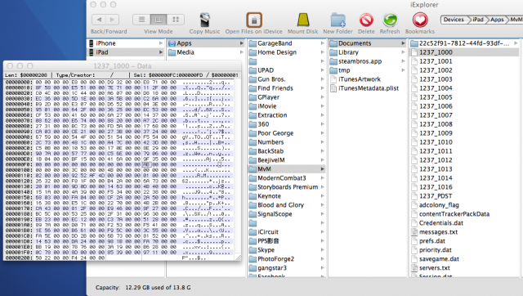Select the iTunesArtwork file icon
Screen dimensions: 523x296
point(333,79)
